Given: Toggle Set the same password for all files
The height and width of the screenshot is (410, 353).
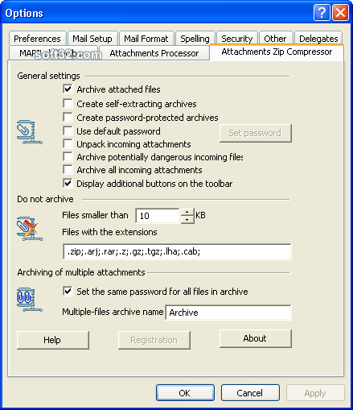Looking at the screenshot, I should click(68, 291).
